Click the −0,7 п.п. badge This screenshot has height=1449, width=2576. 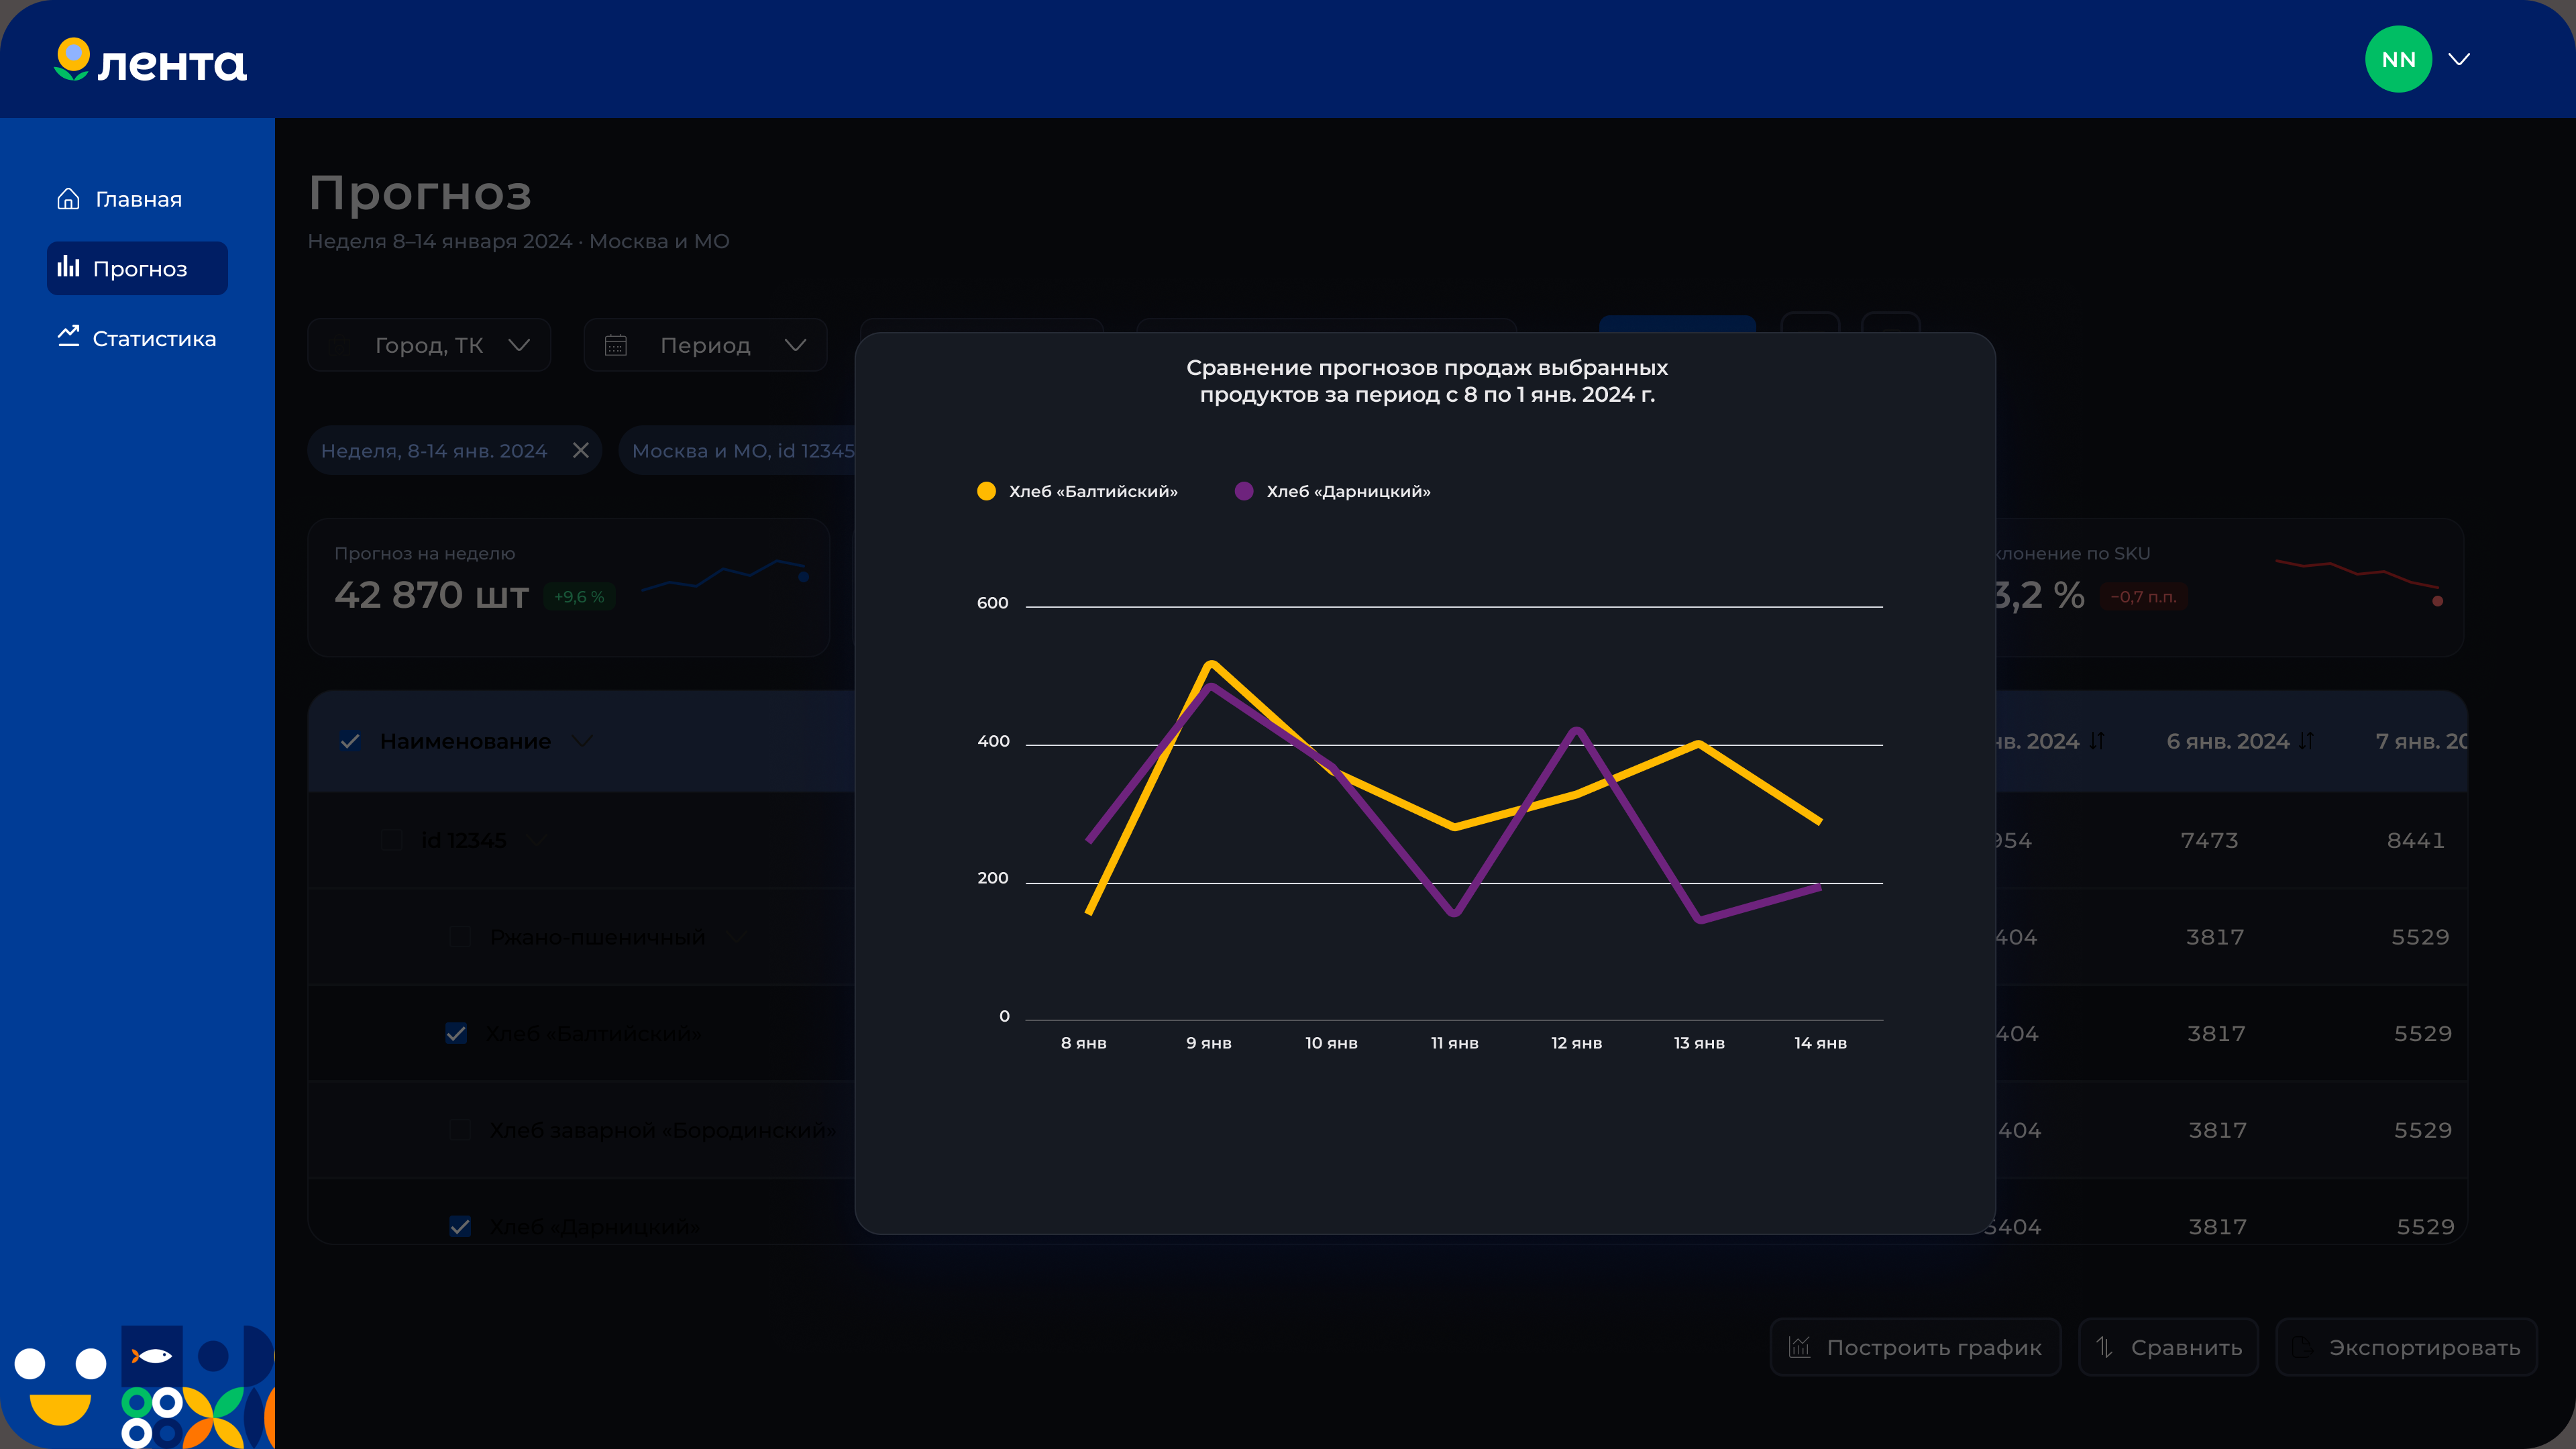click(x=2143, y=597)
